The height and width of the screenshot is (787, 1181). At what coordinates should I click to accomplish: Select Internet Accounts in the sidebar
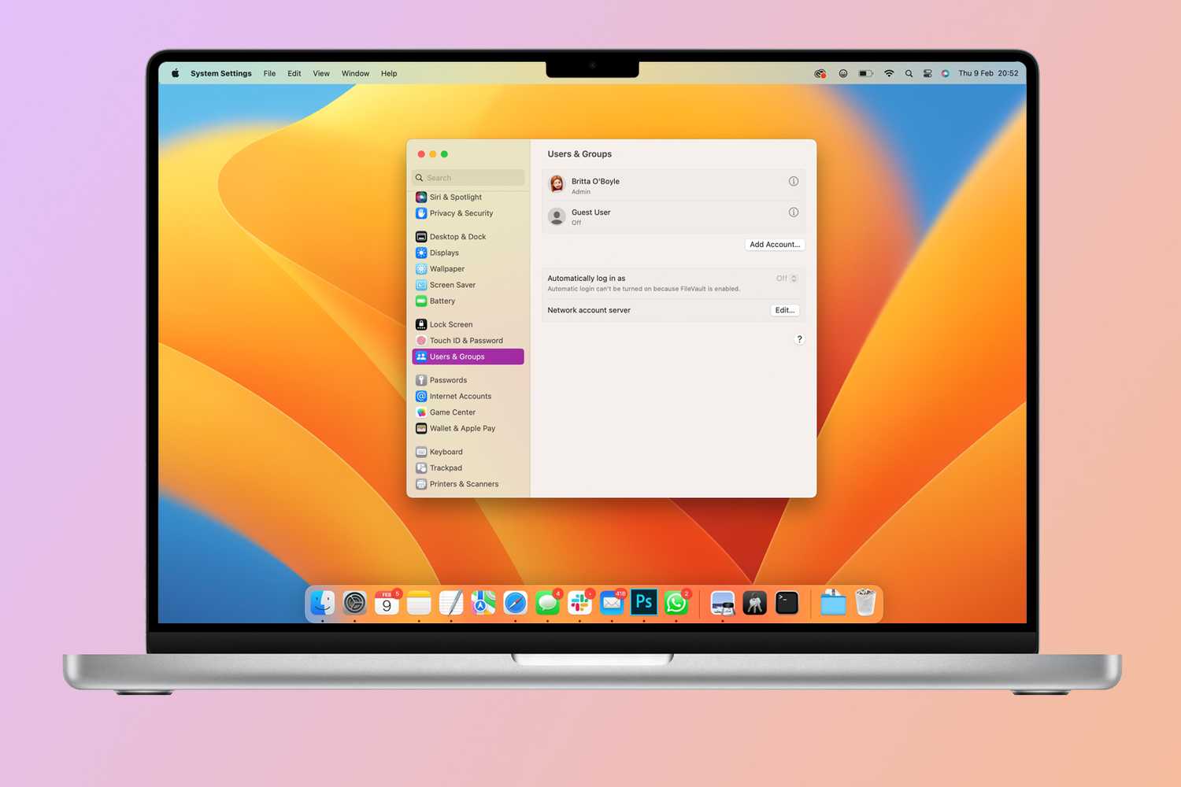pos(461,396)
